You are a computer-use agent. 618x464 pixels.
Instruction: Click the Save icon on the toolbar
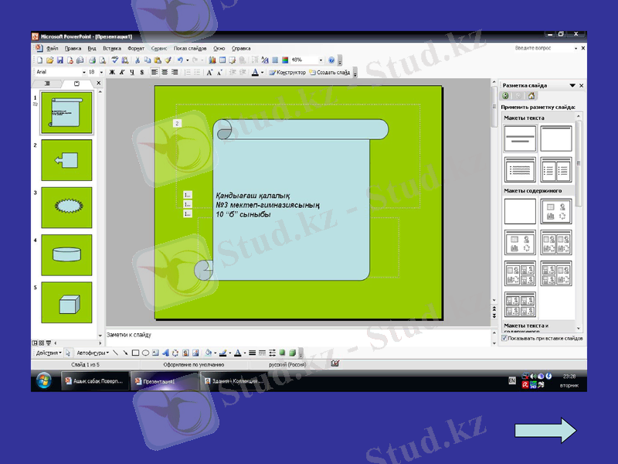click(x=59, y=60)
